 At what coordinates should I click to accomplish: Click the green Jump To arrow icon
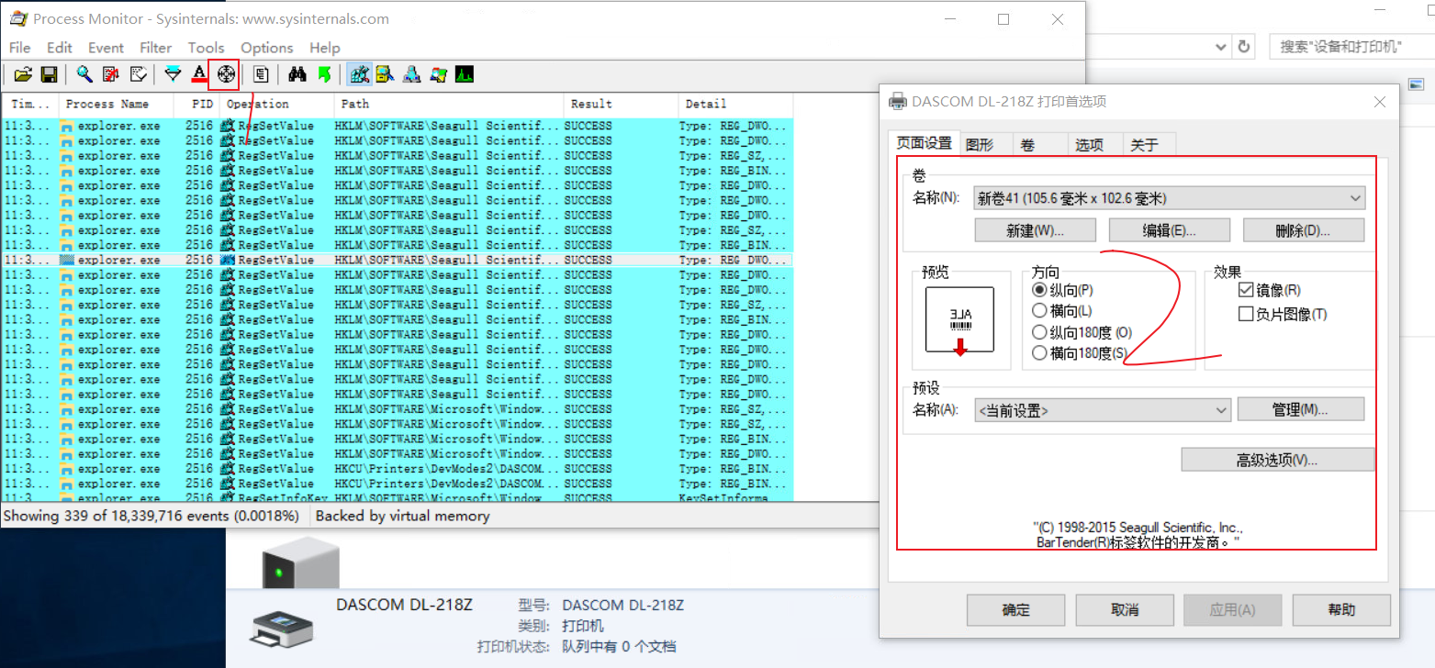tap(323, 74)
